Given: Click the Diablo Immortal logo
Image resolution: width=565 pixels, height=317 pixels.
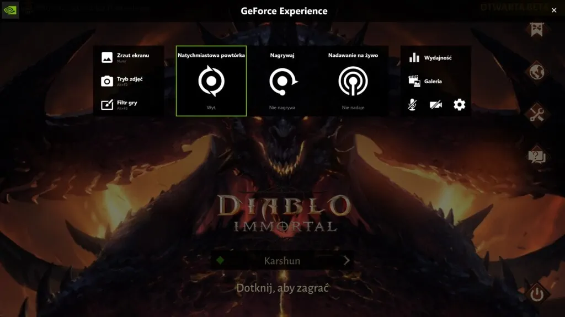Looking at the screenshot, I should [x=284, y=213].
